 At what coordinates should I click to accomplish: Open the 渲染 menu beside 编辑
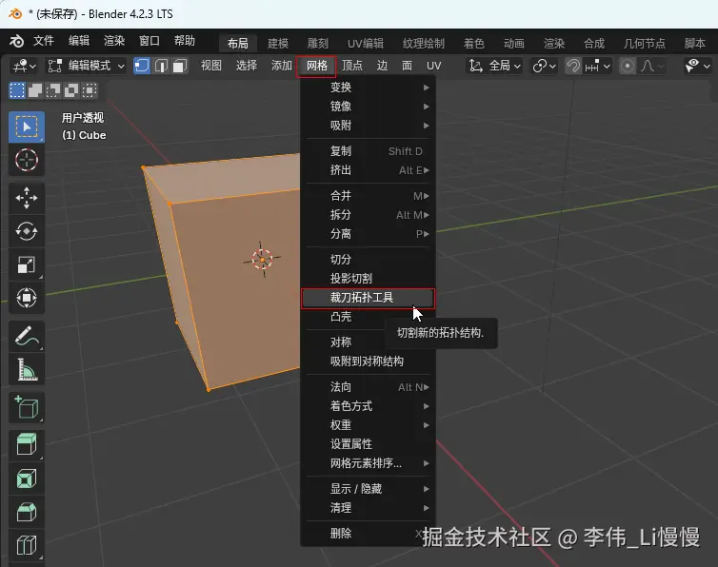(114, 41)
